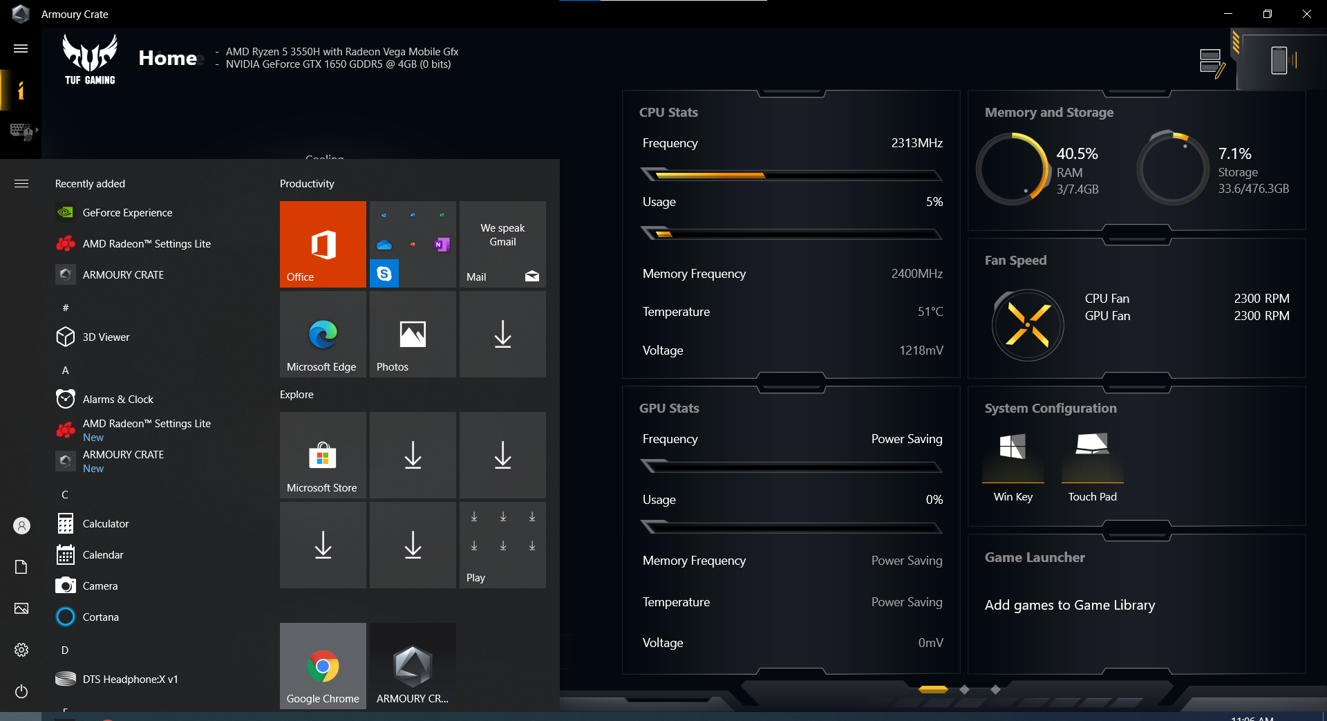The width and height of the screenshot is (1327, 721).
Task: Jump to the C letter group
Action: tap(65, 494)
